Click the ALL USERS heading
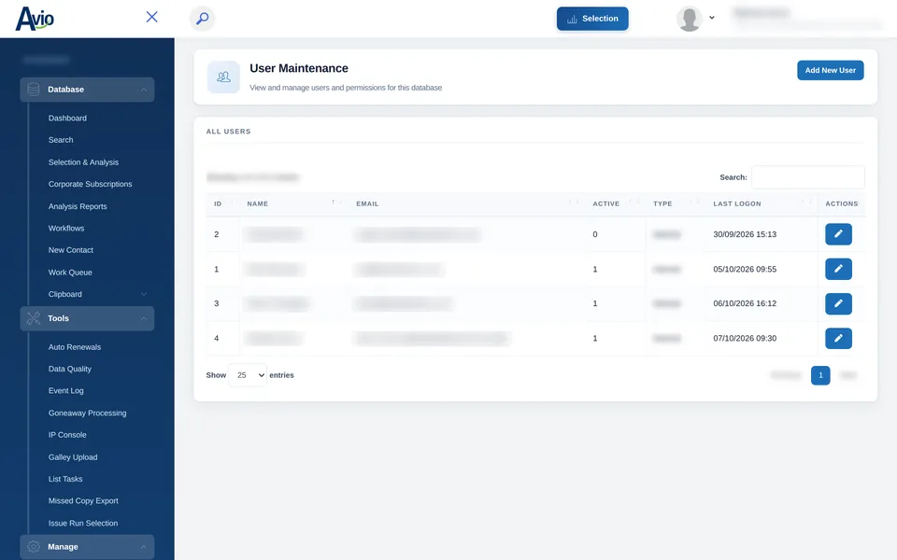 [x=228, y=132]
